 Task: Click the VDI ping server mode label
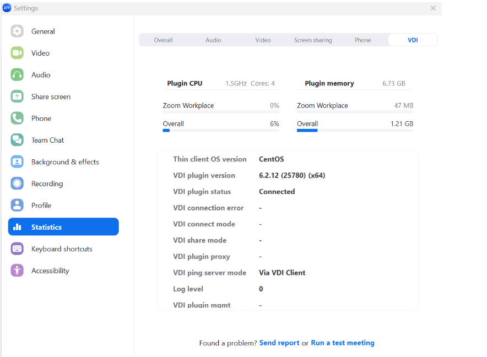click(210, 273)
